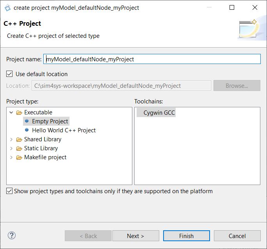Click the blue bullet beside Empty Project
Screen dimensions: 267x249
(27, 121)
